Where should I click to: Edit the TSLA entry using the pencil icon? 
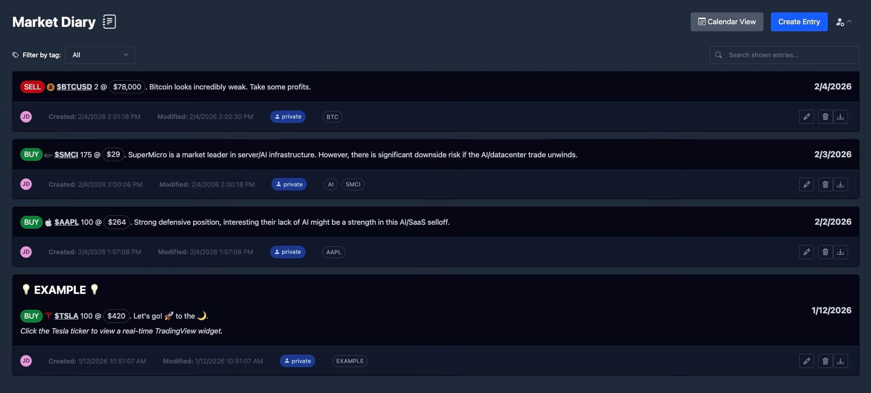pos(807,360)
